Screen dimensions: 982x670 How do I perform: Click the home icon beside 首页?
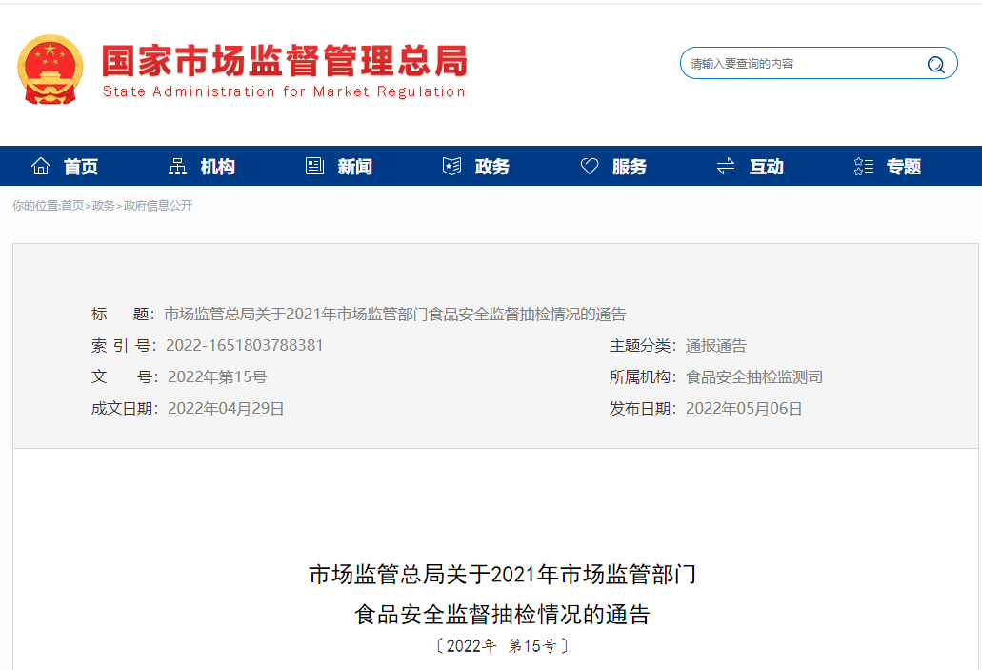point(40,167)
